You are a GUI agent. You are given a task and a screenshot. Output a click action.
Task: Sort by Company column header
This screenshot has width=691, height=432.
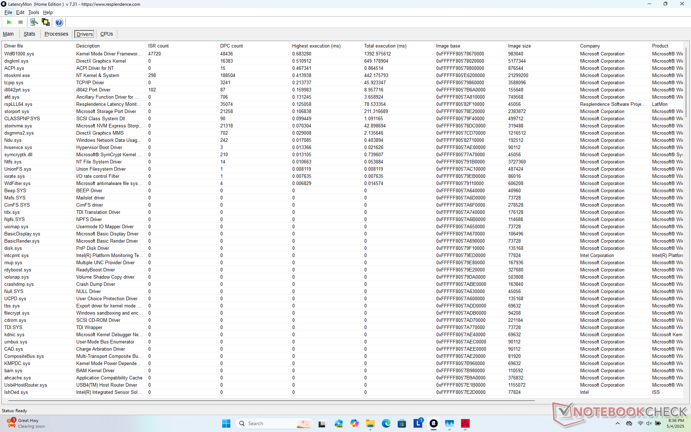(x=614, y=46)
